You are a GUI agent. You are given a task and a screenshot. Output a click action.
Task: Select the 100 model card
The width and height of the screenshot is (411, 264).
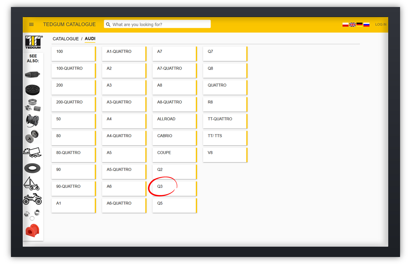pyautogui.click(x=74, y=54)
